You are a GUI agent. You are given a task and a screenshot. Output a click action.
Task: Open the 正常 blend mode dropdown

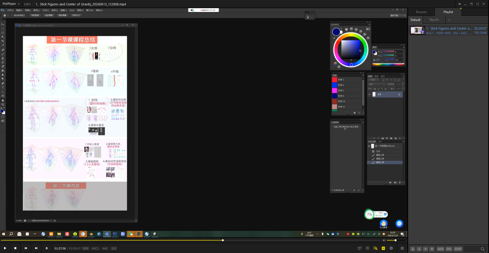tap(376, 84)
